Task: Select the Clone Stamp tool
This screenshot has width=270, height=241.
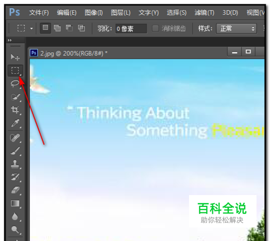Action: click(15, 164)
